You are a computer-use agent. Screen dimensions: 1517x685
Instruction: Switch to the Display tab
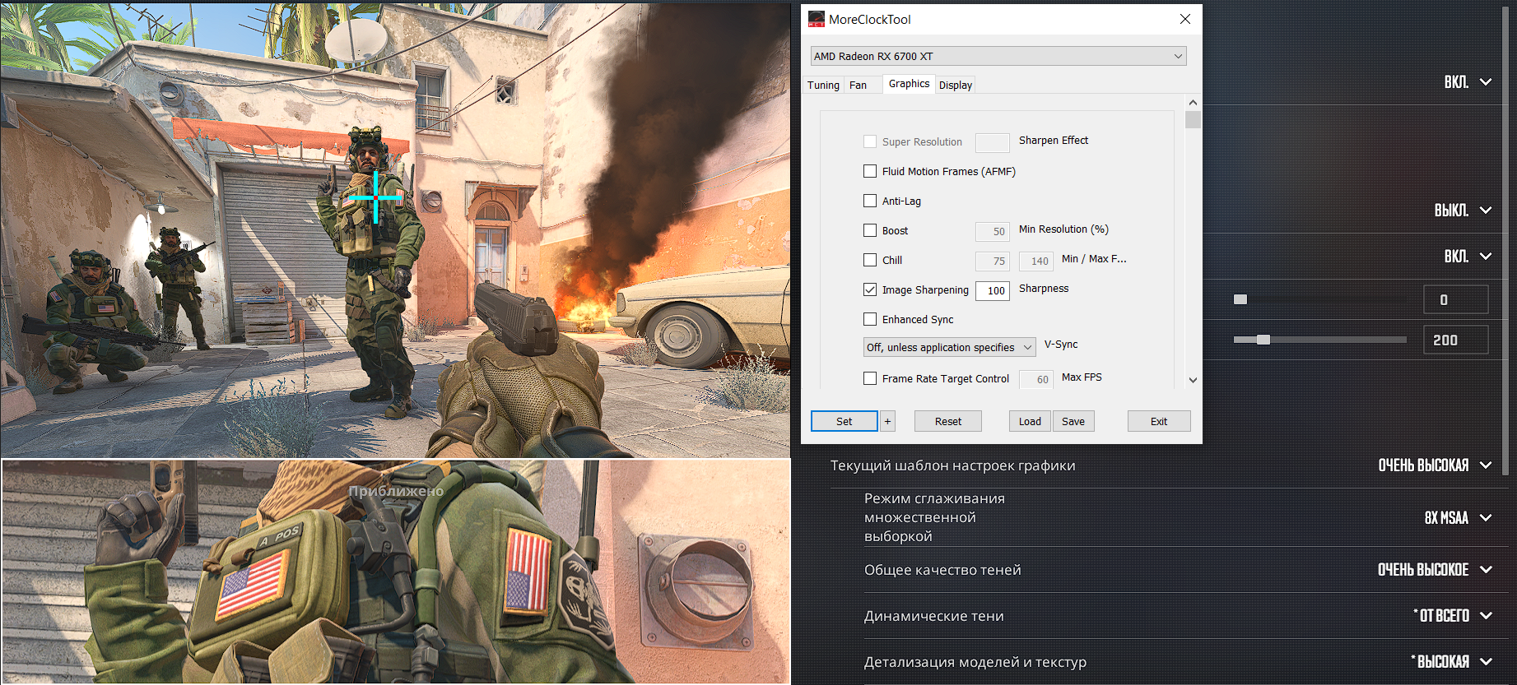pos(956,85)
